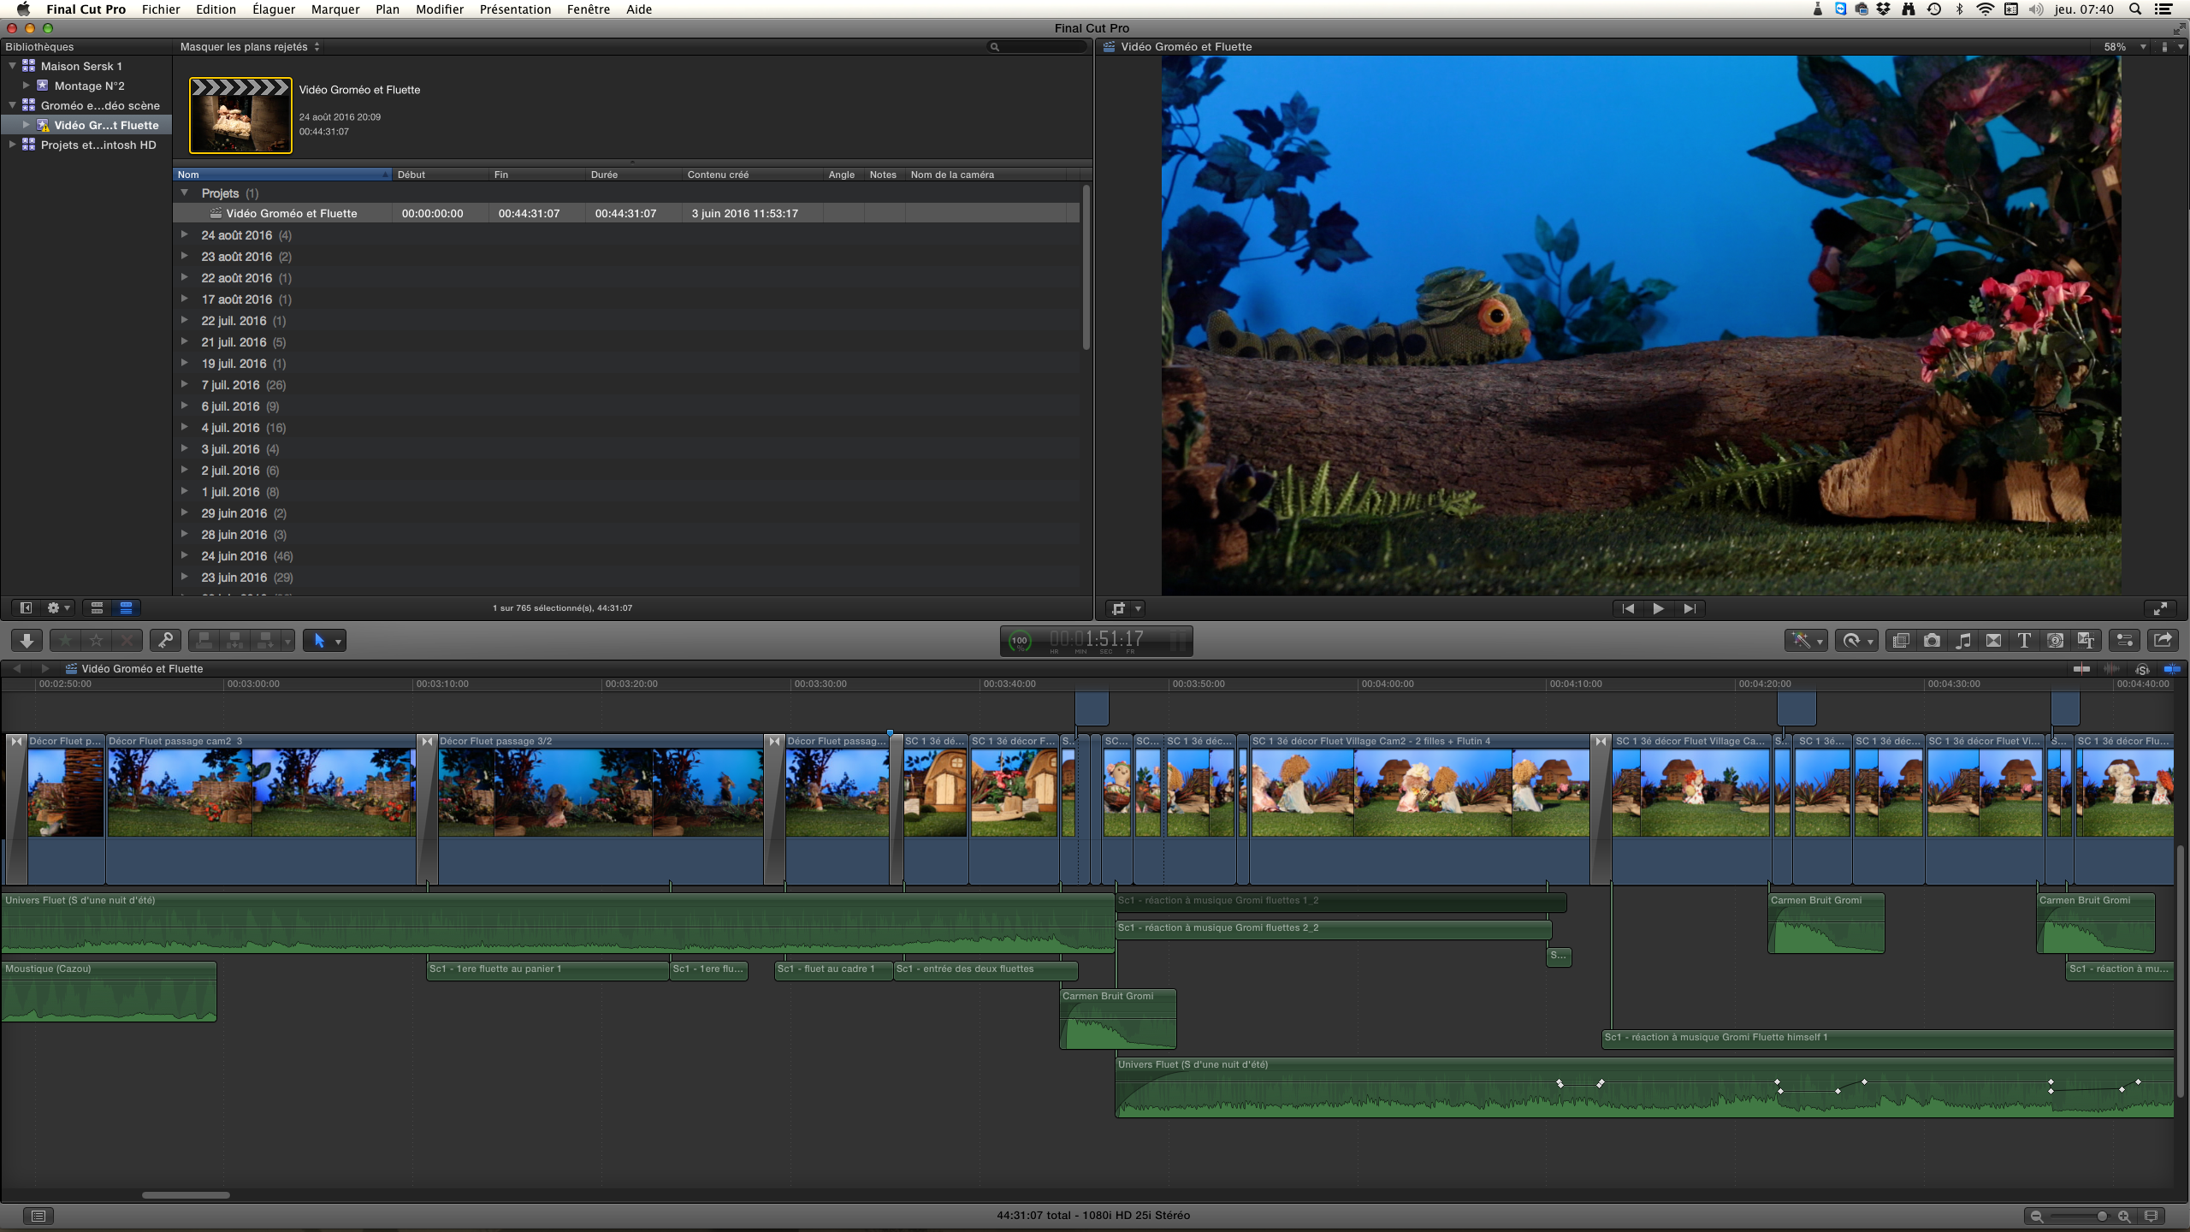Image resolution: width=2190 pixels, height=1232 pixels.
Task: Open the Modifier menu
Action: tap(439, 9)
